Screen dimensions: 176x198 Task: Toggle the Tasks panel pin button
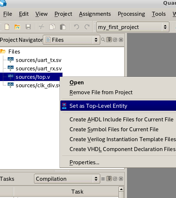[x=109, y=179]
